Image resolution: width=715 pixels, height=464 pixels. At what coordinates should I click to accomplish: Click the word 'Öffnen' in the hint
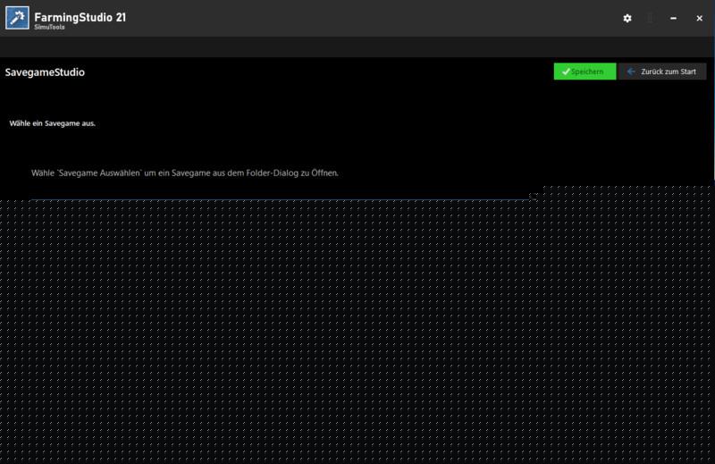(x=323, y=172)
